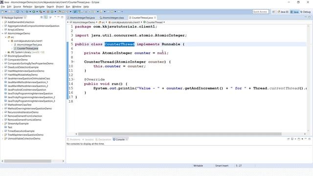Screen dimensions: 313x176
Task: Expand the AddElementInCollection project
Action: tap(2, 22)
